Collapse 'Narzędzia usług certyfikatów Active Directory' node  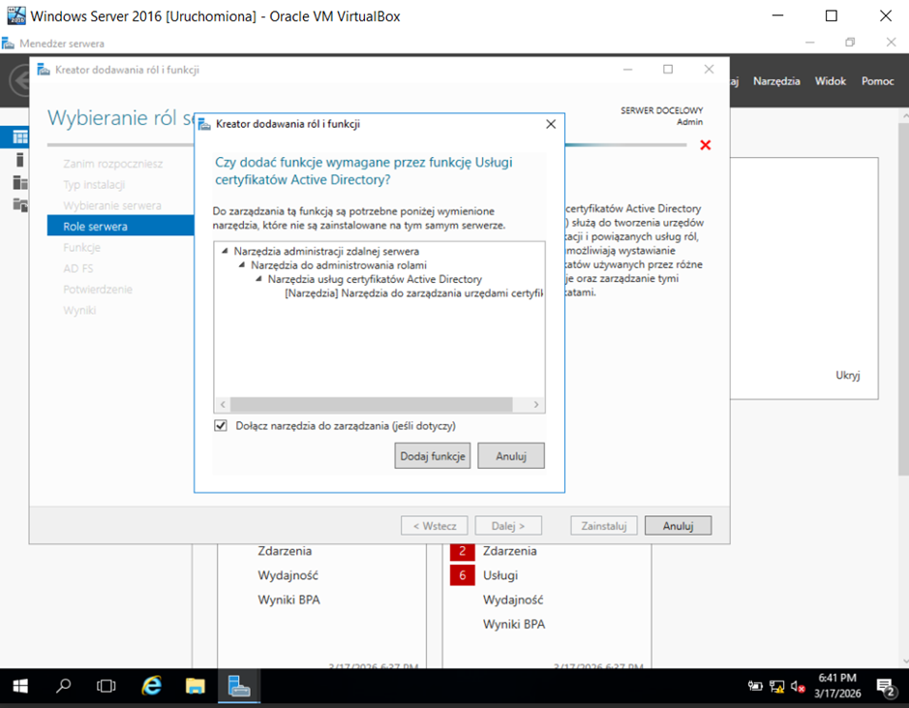pos(259,279)
